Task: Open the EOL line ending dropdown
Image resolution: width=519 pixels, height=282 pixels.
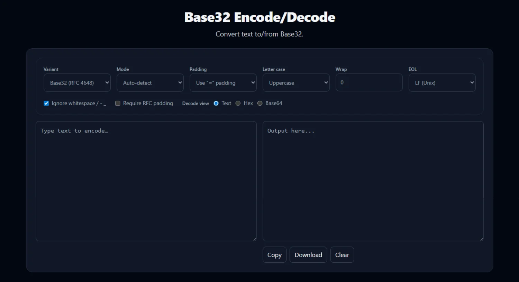Action: pyautogui.click(x=442, y=83)
